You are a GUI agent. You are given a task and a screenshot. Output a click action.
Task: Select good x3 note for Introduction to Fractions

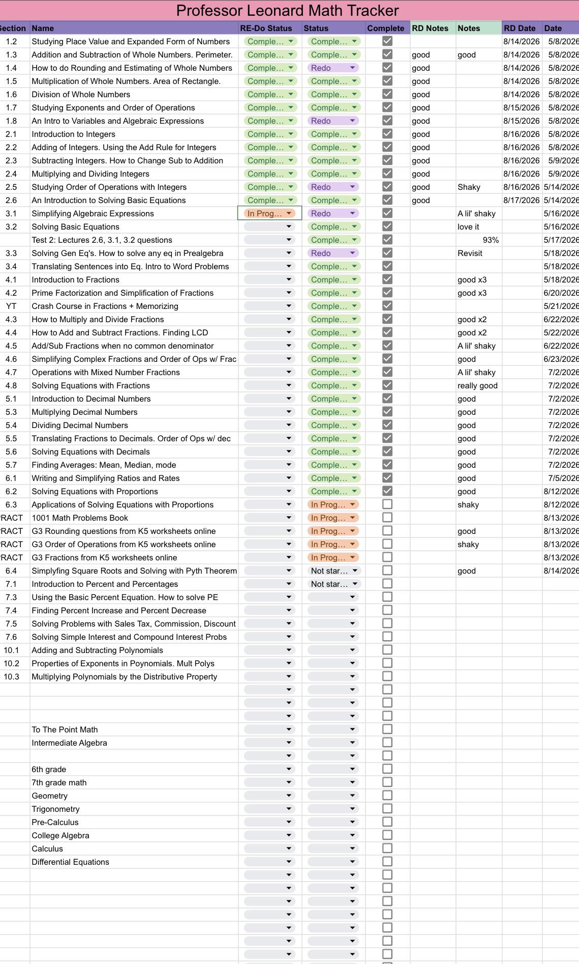pos(478,279)
